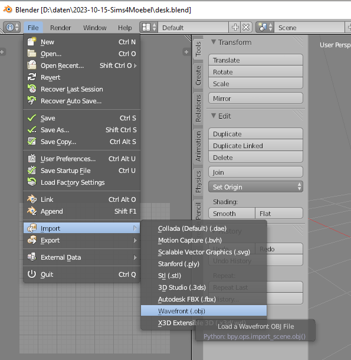This screenshot has height=360, width=351.
Task: Click the Save checkmark icon
Action: [x=32, y=118]
